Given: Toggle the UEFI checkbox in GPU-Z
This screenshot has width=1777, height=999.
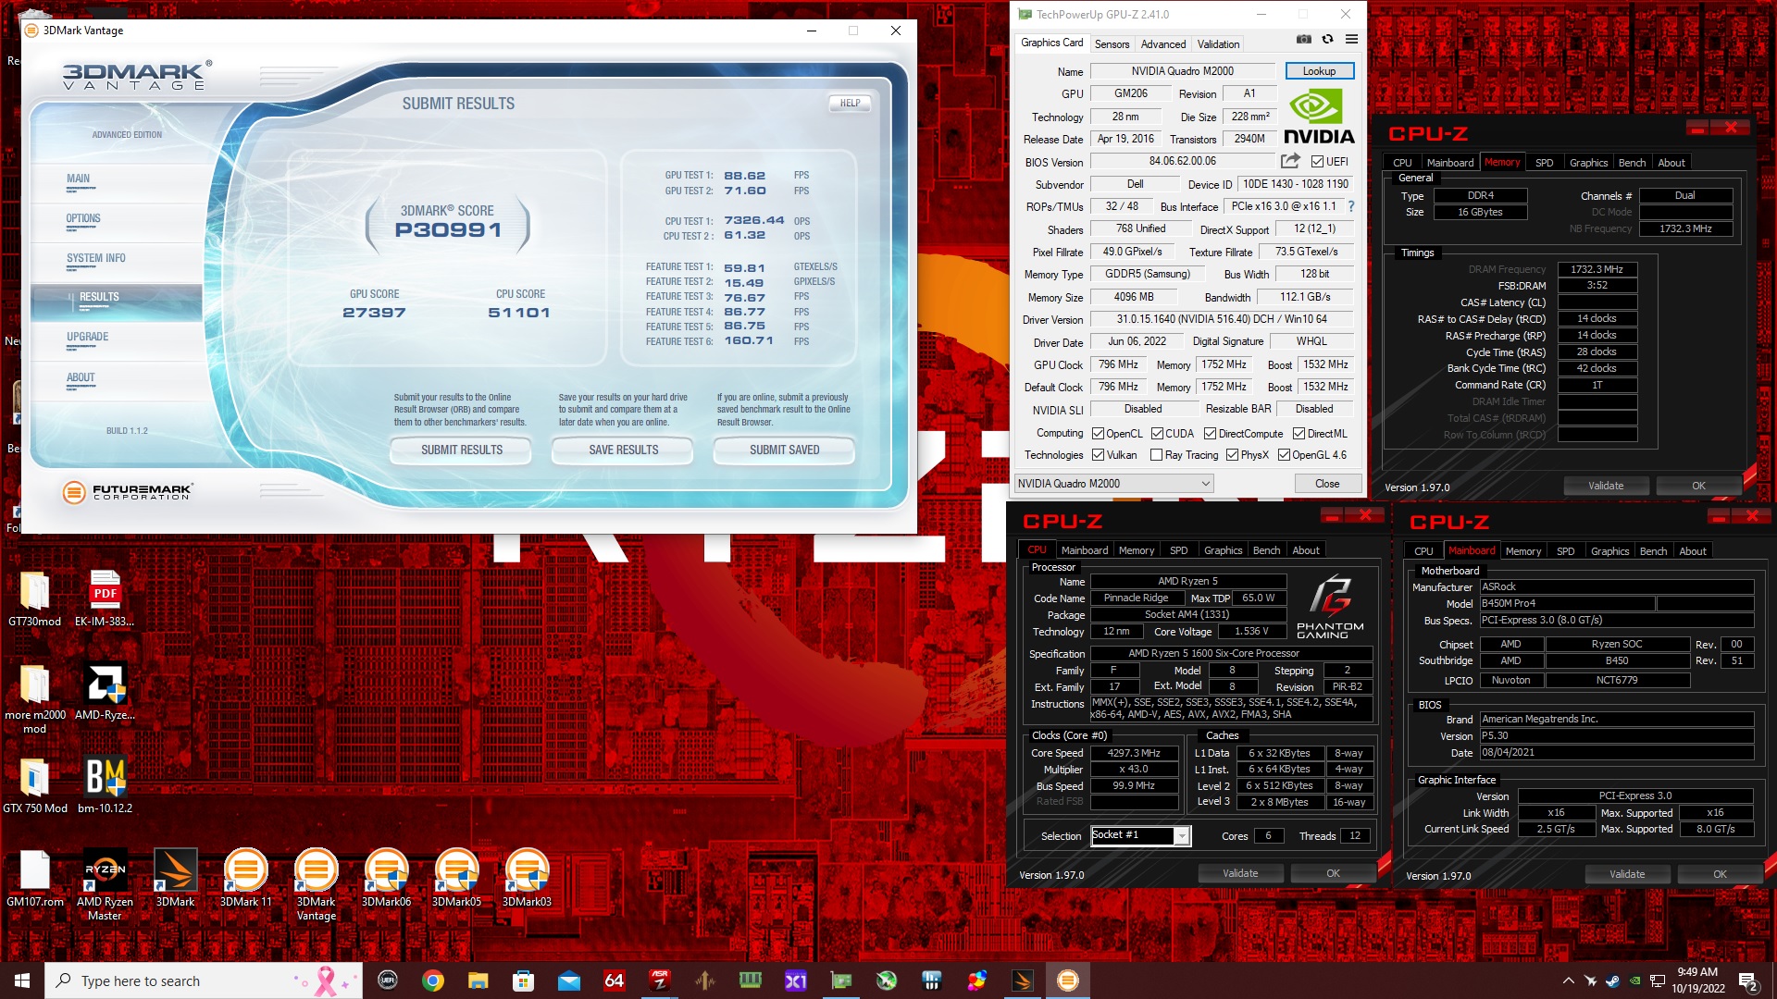Looking at the screenshot, I should 1317,162.
